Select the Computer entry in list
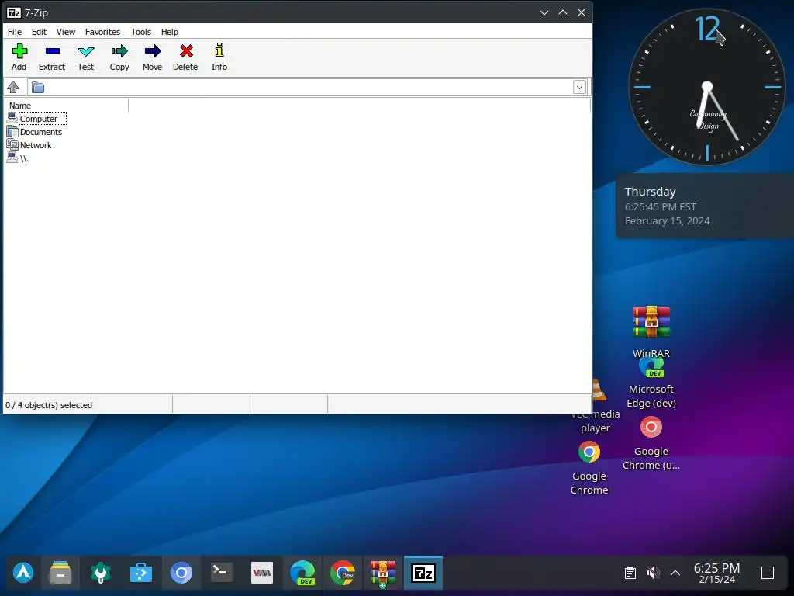The height and width of the screenshot is (596, 794). [x=39, y=119]
